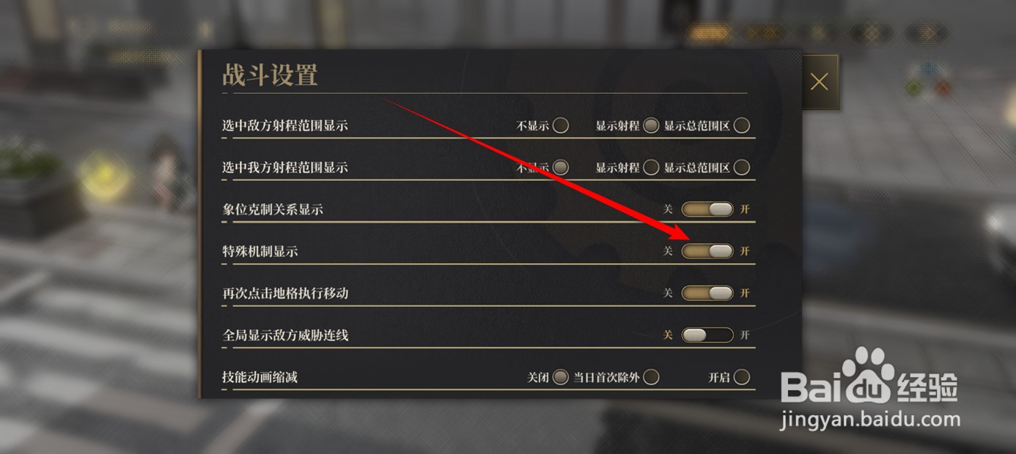The image size is (1016, 454).
Task: Select 显示射程 for 选中我方射程范围显示
Action: click(651, 168)
